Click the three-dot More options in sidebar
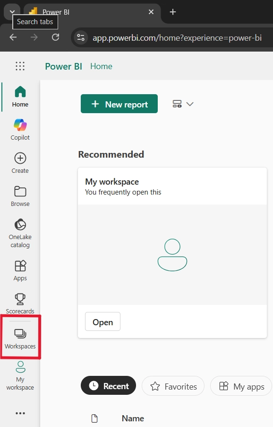The height and width of the screenshot is (427, 273). click(x=20, y=413)
